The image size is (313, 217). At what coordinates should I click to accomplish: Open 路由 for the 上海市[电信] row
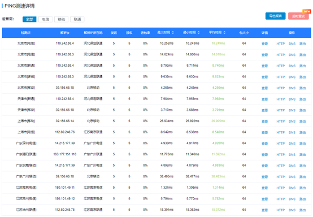tap(303, 132)
